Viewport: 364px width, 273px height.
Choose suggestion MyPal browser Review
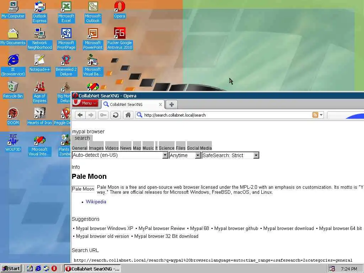tap(162, 229)
